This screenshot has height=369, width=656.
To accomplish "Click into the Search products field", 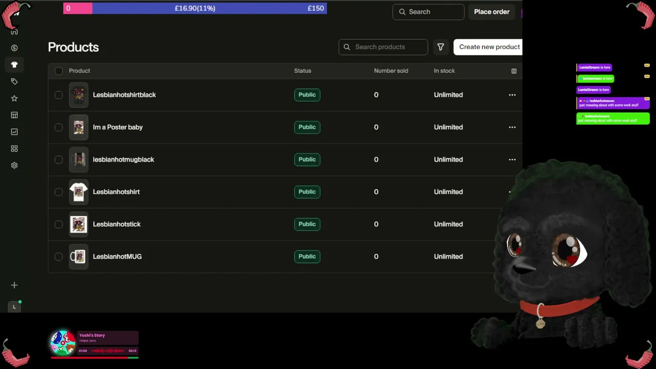I will coord(383,47).
